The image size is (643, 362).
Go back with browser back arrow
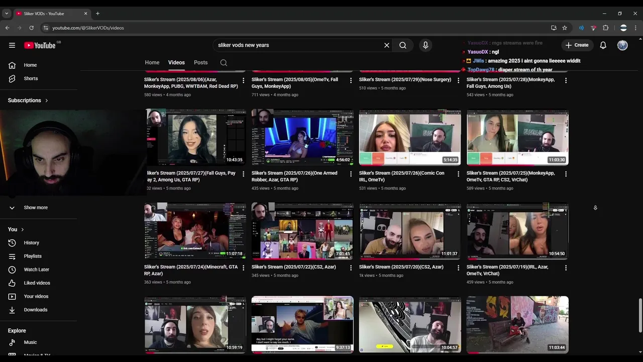click(7, 28)
